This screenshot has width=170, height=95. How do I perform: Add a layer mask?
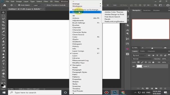(x=147, y=88)
